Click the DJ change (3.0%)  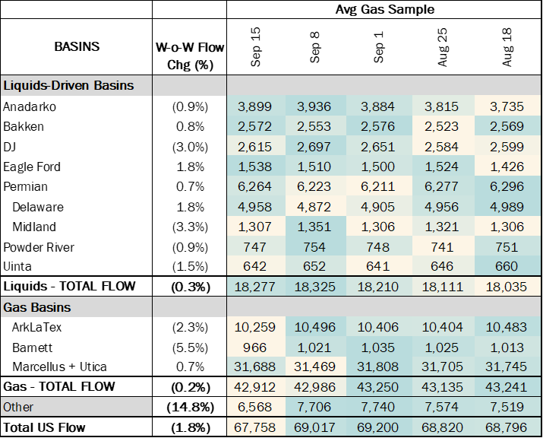pos(190,147)
